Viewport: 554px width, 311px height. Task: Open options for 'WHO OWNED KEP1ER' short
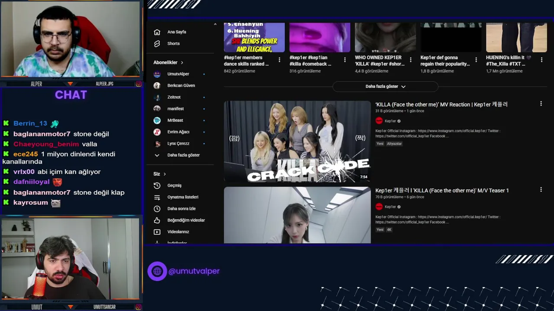click(x=410, y=60)
